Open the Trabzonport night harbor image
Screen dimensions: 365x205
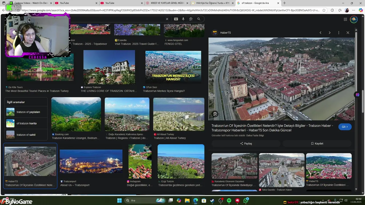[x=91, y=161]
